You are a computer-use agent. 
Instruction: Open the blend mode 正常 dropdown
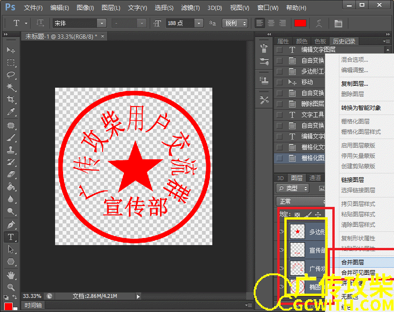point(301,202)
